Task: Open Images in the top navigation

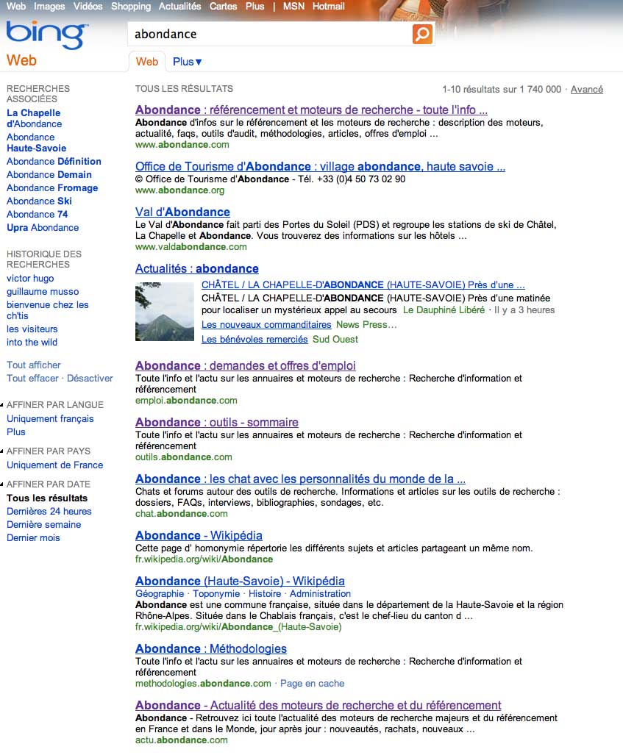Action: click(x=49, y=7)
